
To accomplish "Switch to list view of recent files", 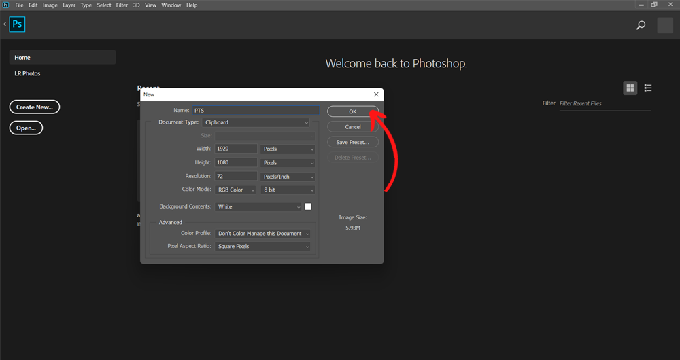I will (x=648, y=88).
